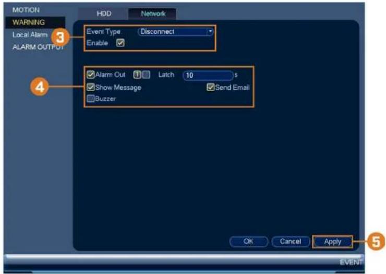Switch to the HDD tab
The width and height of the screenshot is (386, 274).
point(104,14)
